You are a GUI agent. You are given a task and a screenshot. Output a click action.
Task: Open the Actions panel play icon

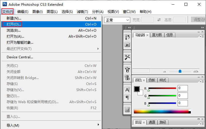127,45
